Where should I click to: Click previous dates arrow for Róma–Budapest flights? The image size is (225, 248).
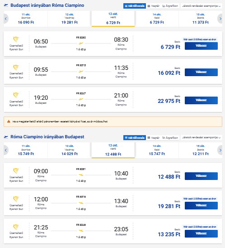6,150
